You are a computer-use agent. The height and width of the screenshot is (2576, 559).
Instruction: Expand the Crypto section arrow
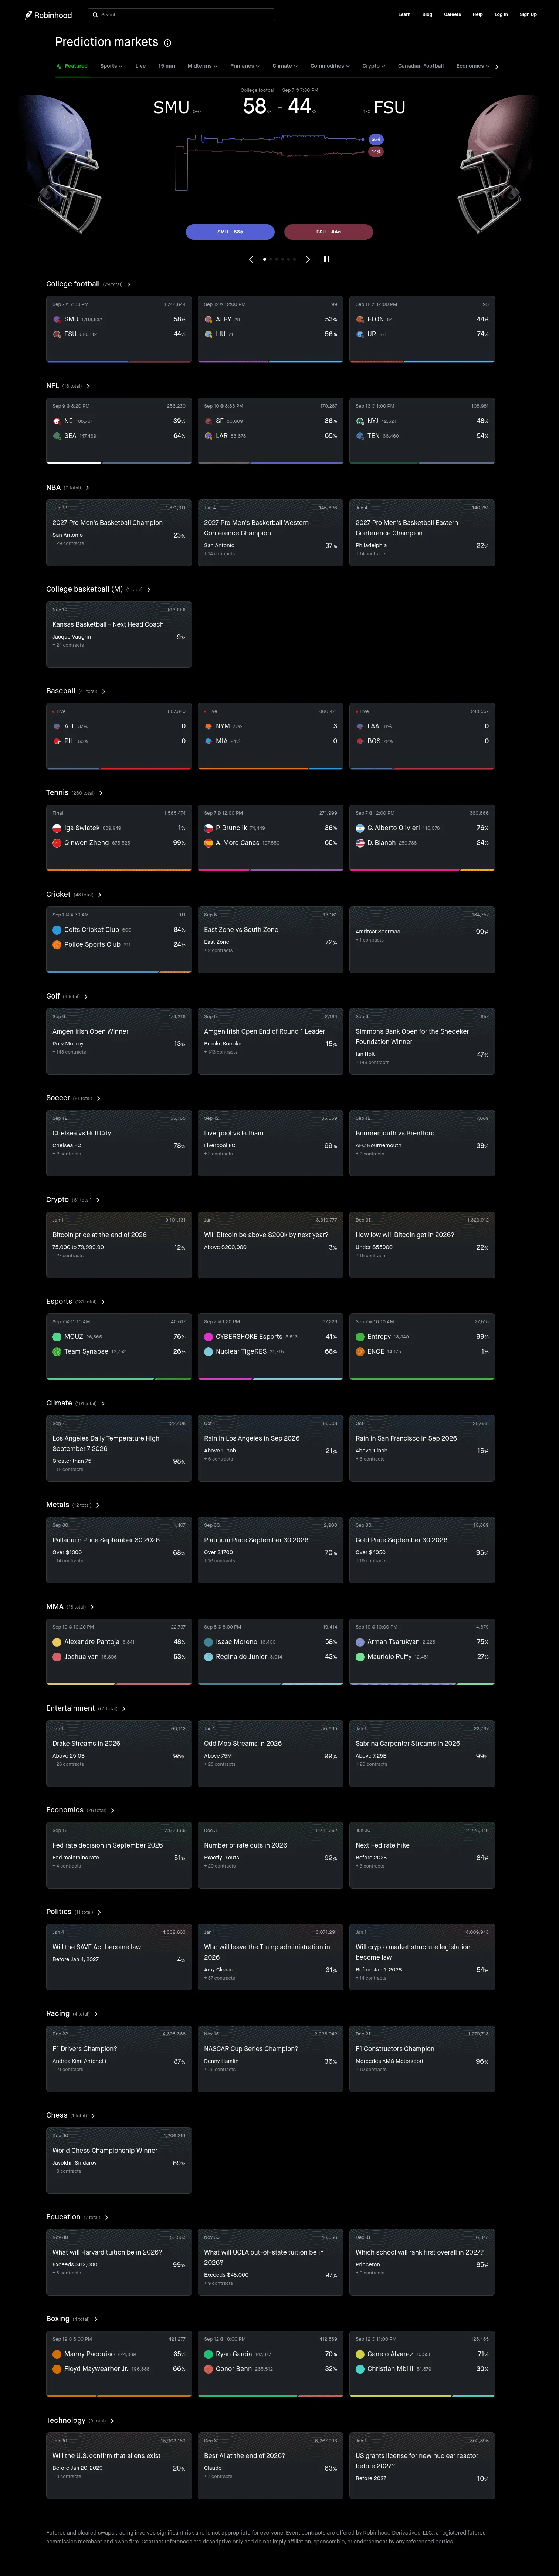pos(98,1200)
